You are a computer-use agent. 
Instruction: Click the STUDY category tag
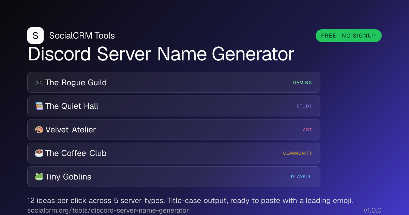point(304,106)
